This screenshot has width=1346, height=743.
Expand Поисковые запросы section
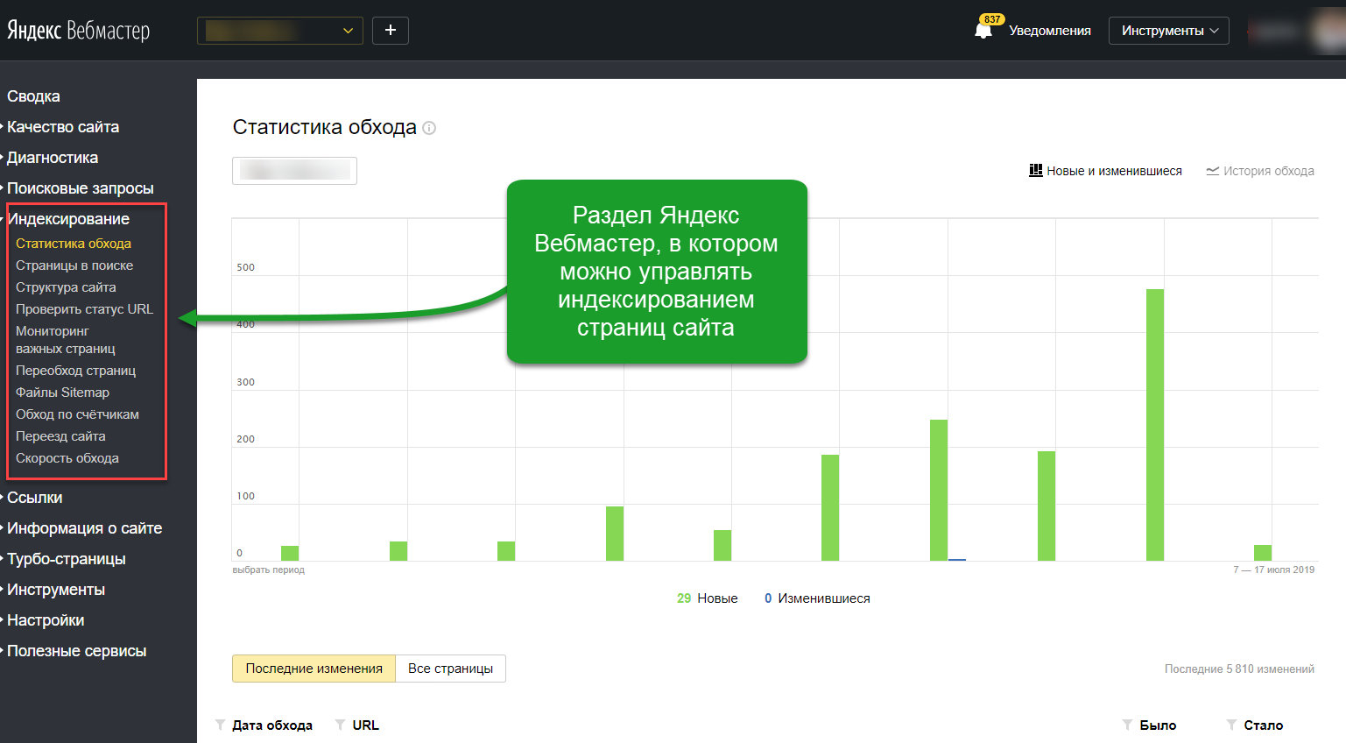point(80,188)
